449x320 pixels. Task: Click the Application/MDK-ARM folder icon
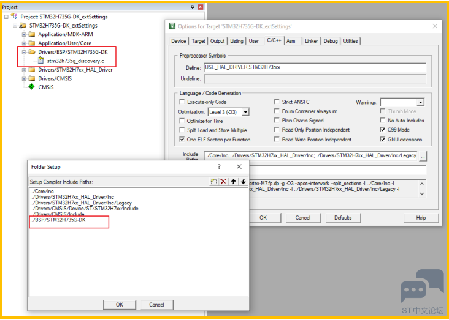pyautogui.click(x=32, y=34)
